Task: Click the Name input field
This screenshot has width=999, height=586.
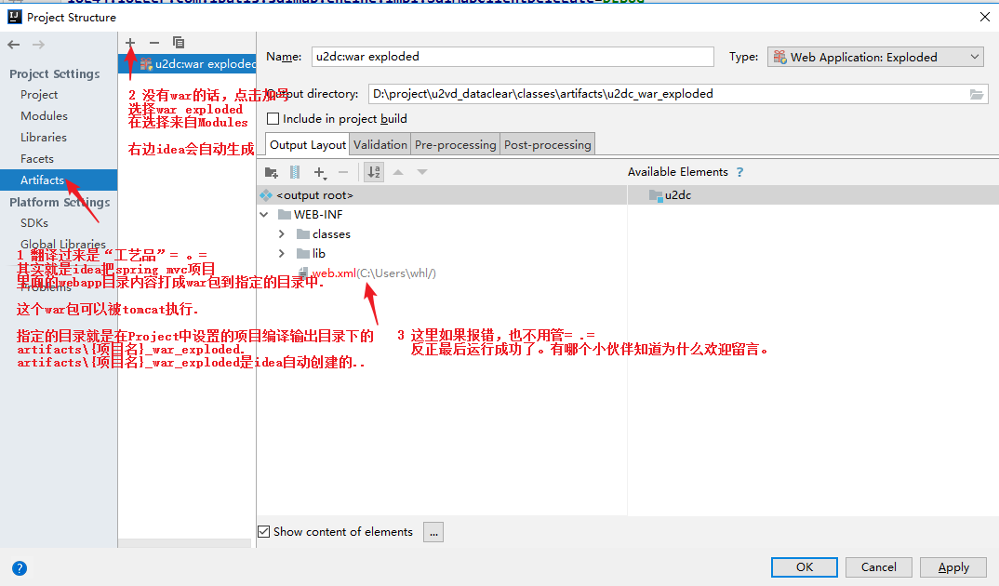Action: coord(512,56)
